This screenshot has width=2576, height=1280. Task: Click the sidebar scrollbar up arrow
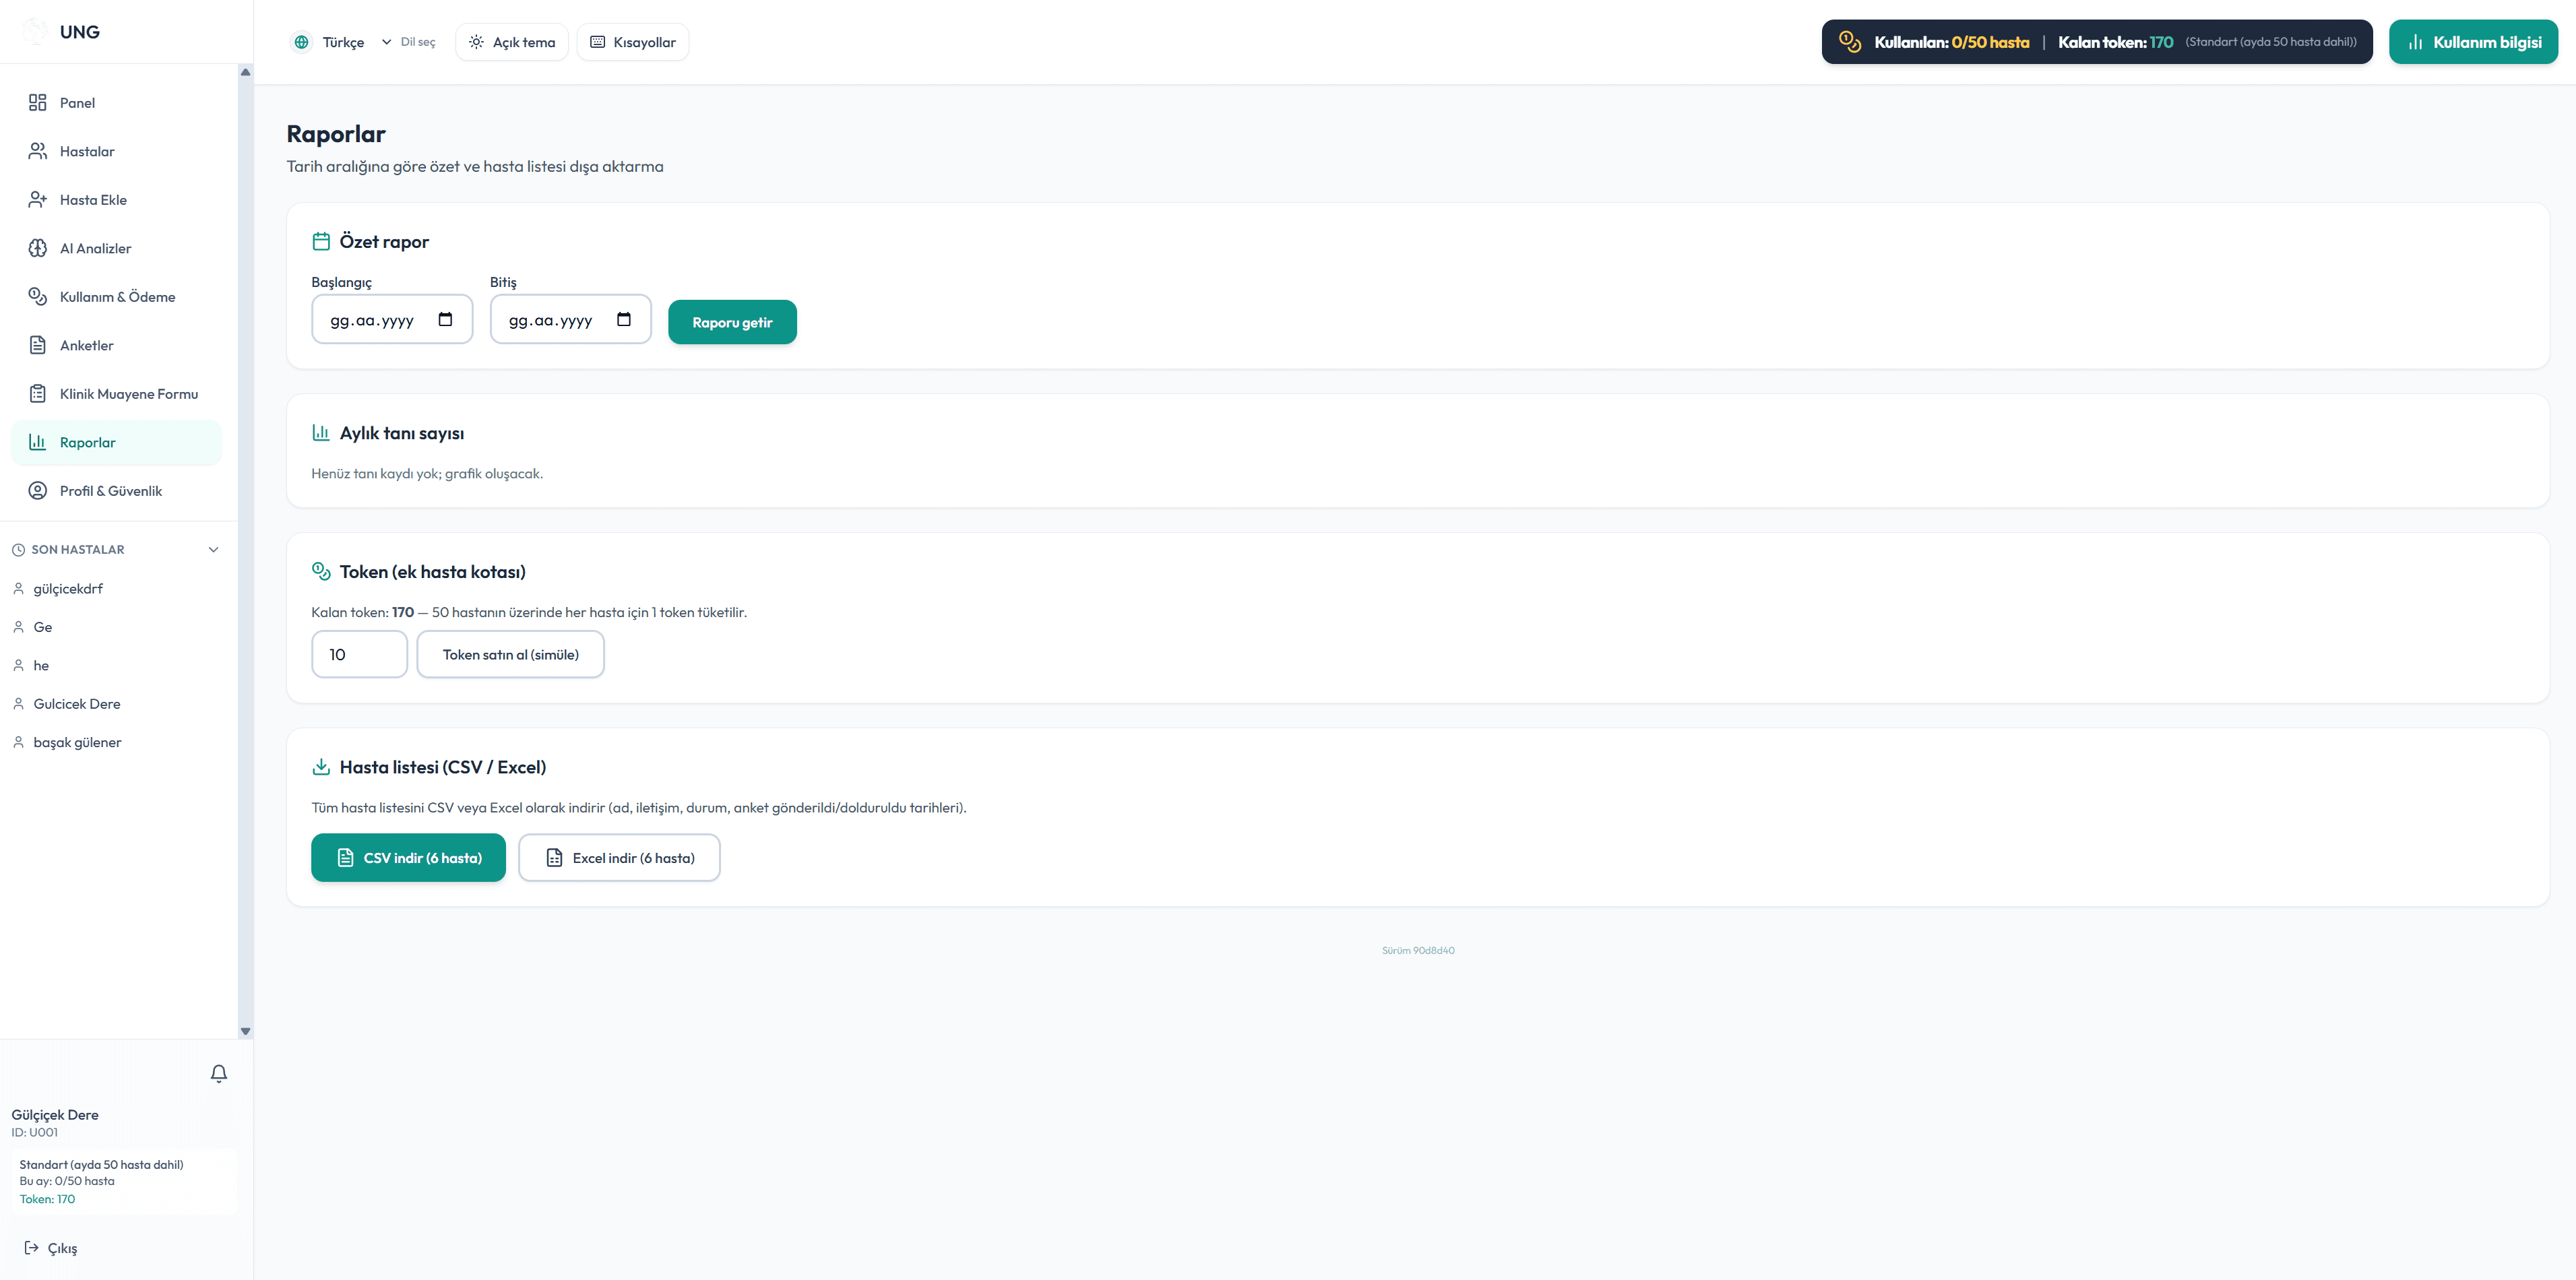point(245,72)
